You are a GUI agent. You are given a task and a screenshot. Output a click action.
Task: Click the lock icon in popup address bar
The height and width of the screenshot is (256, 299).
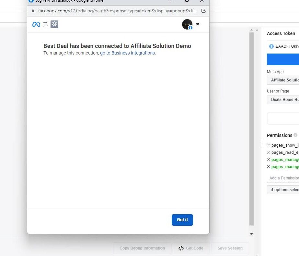coord(33,11)
